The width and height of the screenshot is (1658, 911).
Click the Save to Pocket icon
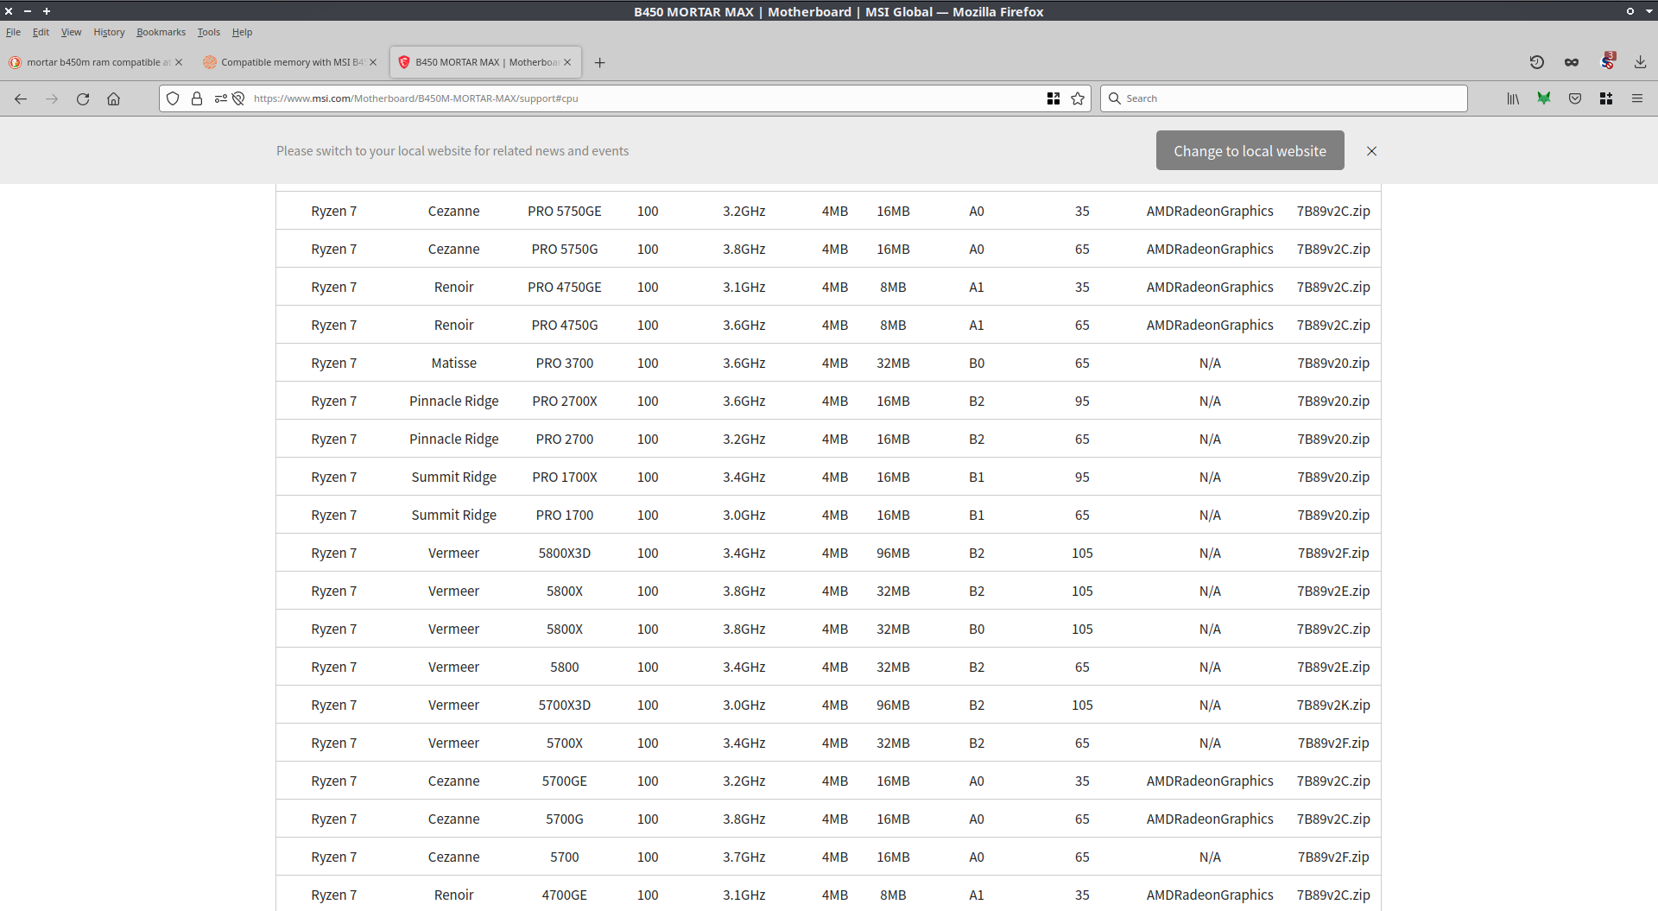pyautogui.click(x=1575, y=99)
